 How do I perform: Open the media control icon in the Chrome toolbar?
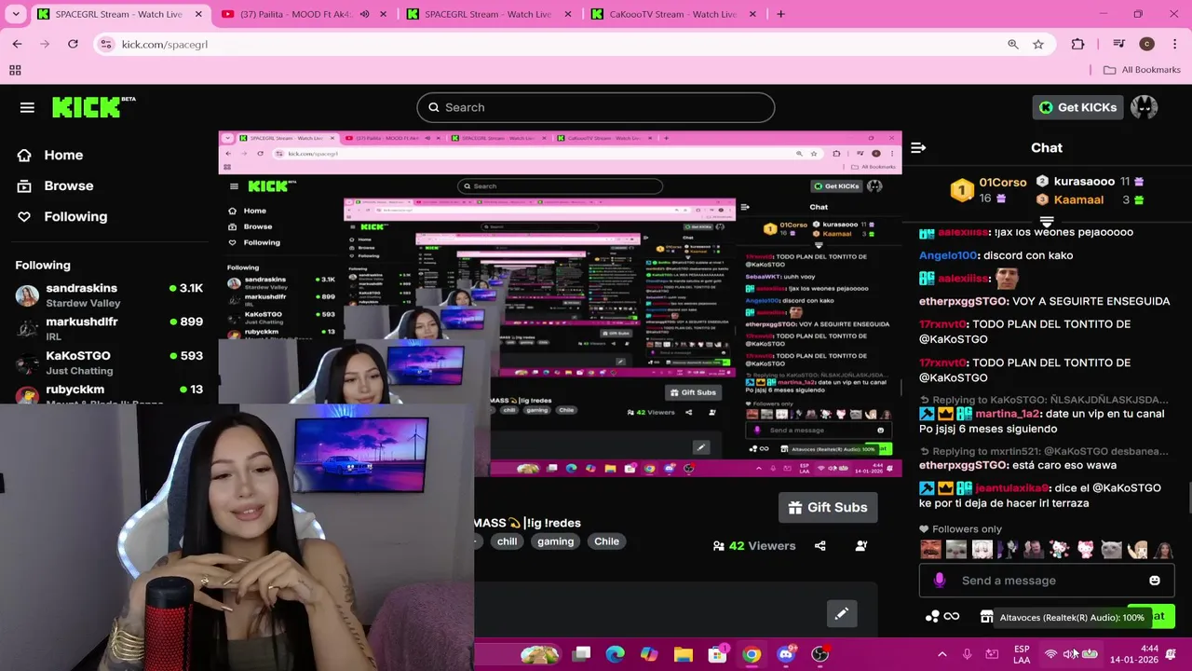[x=1120, y=44]
